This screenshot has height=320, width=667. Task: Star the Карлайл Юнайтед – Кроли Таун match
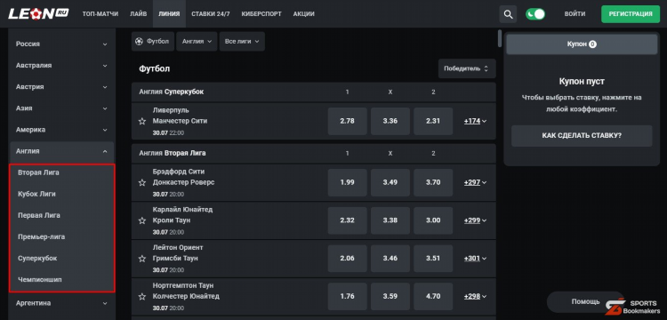click(x=142, y=221)
